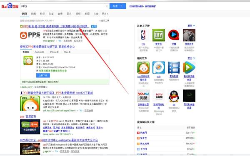Open 优酷网 in video site ranking
The height and width of the screenshot is (156, 250).
tap(143, 133)
